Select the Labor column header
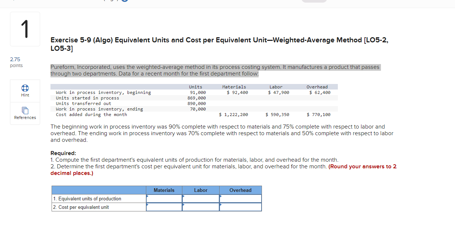This screenshot has height=242, width=455. [x=201, y=190]
